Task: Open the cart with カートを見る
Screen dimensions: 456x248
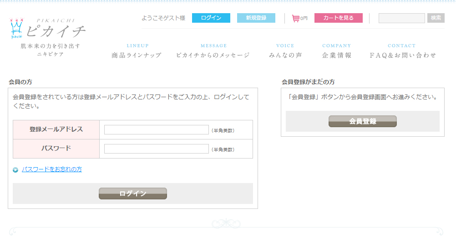Action: coord(339,18)
